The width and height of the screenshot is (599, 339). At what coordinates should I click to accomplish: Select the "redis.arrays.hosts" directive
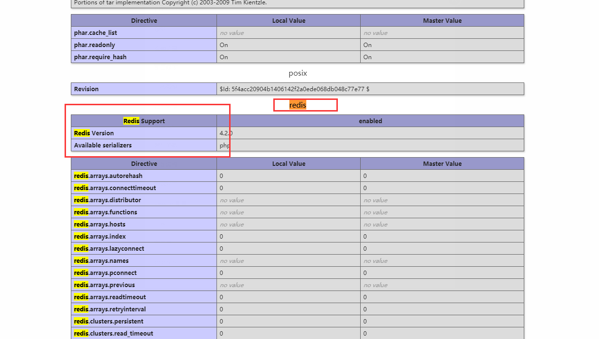coord(100,225)
